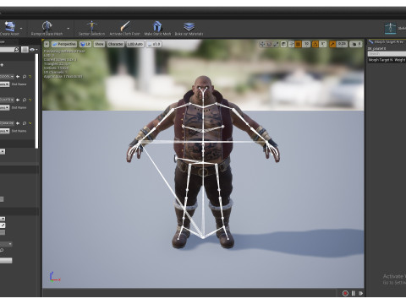406x304 pixels.
Task: Enable Section Selection tool
Action: coord(91,26)
